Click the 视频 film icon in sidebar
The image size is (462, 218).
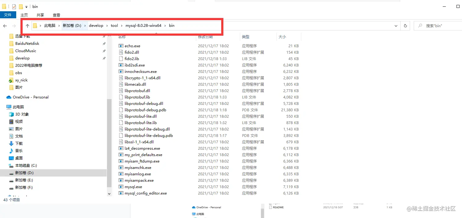pyautogui.click(x=11, y=121)
